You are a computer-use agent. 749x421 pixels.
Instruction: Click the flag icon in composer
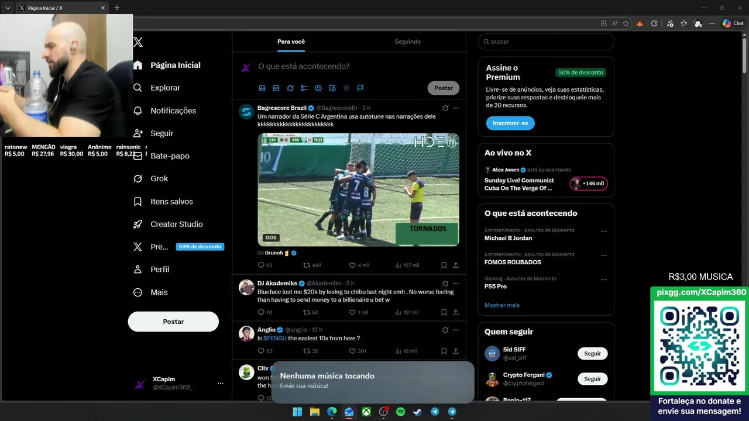point(360,88)
